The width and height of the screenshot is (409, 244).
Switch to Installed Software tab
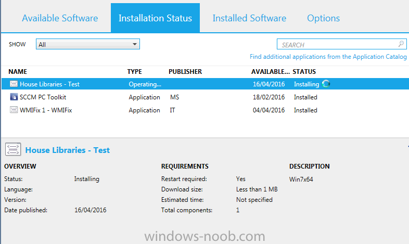click(x=249, y=18)
